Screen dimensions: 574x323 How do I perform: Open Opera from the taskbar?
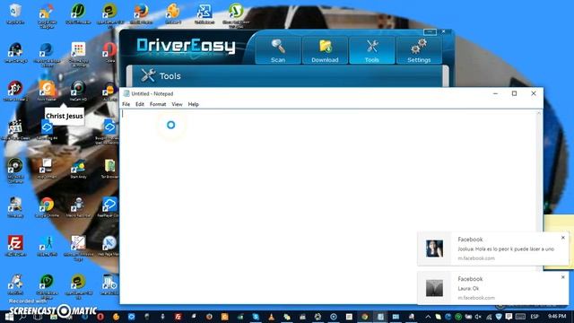[100, 317]
